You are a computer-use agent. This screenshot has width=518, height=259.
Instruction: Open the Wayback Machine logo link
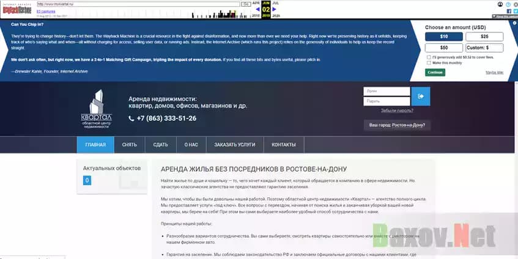17,10
